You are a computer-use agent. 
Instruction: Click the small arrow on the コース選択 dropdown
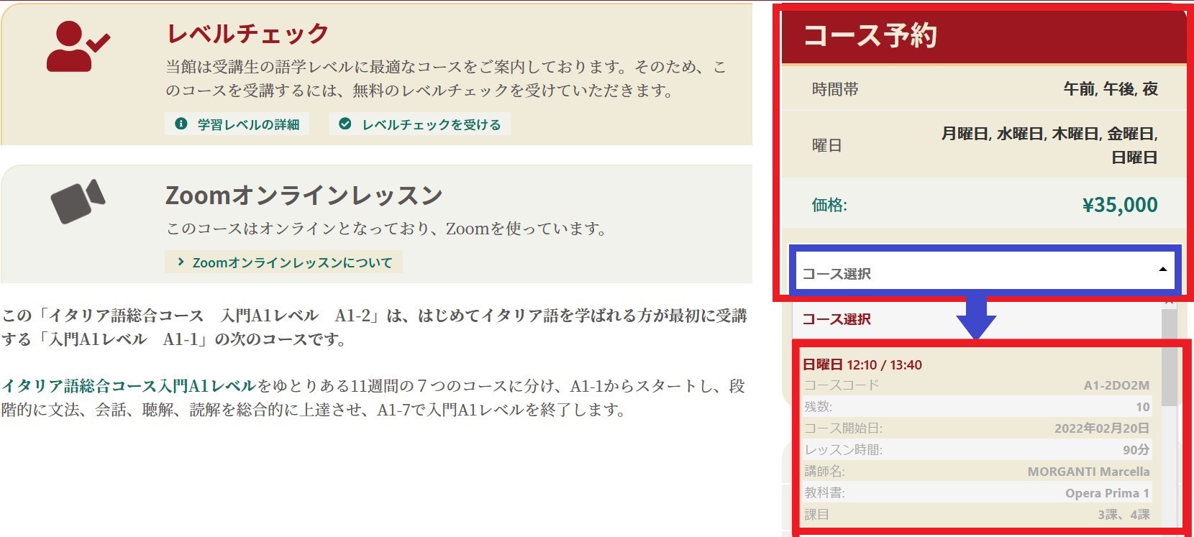click(x=1162, y=270)
